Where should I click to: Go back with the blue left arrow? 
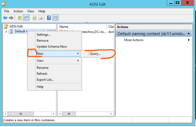coord(5,18)
